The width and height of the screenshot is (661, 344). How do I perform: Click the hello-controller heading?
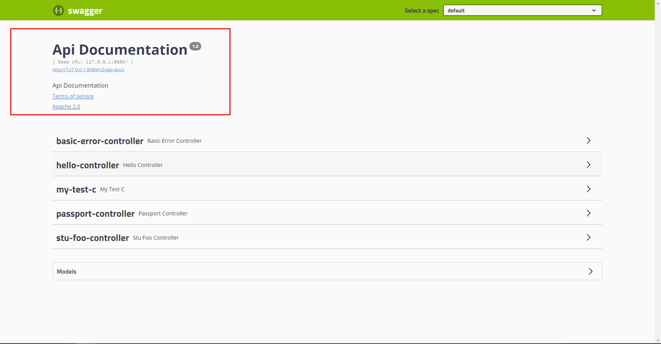[x=88, y=165]
